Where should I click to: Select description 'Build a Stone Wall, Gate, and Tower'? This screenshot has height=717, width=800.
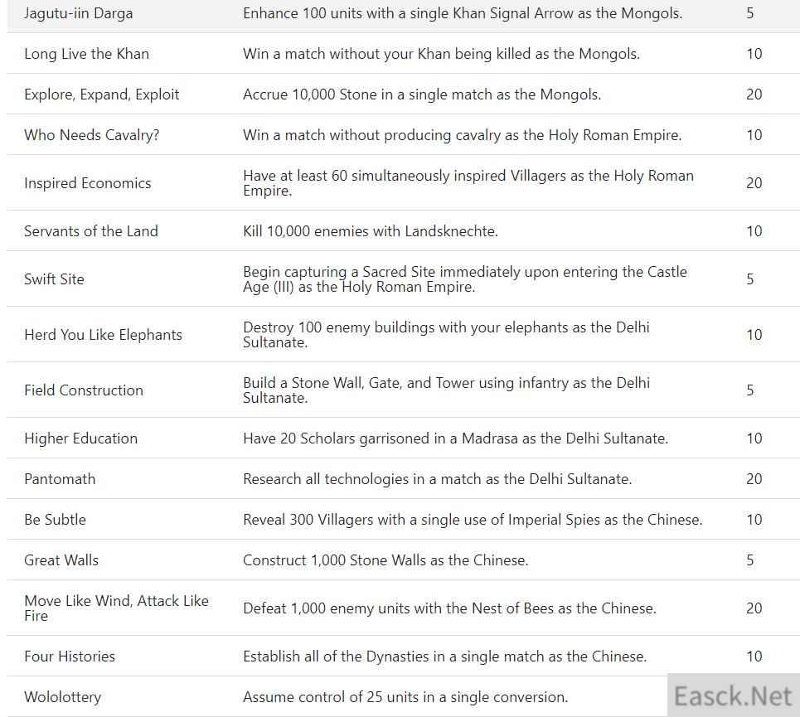click(x=447, y=390)
